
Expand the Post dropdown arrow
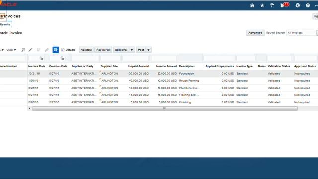tap(148, 50)
